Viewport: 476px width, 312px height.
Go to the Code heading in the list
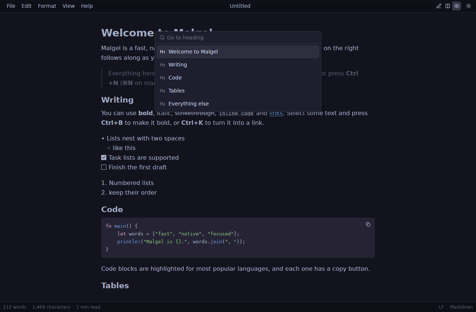[x=238, y=78]
